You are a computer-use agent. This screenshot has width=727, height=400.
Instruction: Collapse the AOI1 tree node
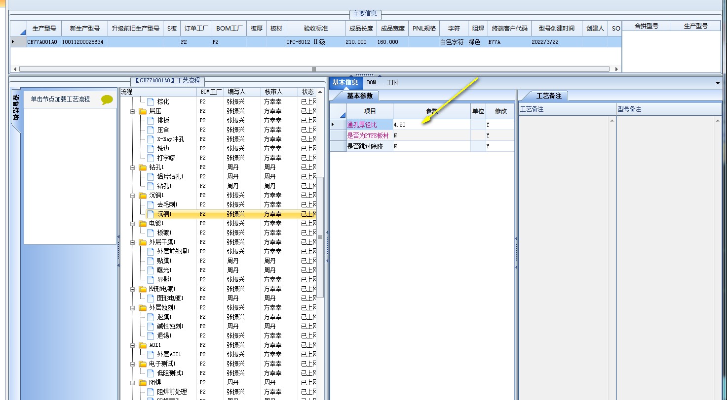coord(133,345)
